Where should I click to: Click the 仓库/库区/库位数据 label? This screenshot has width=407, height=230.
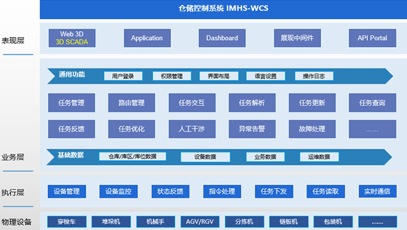133,156
